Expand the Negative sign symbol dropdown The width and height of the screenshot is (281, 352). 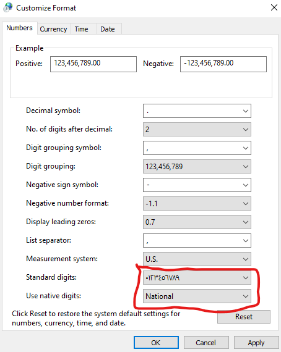point(197,185)
